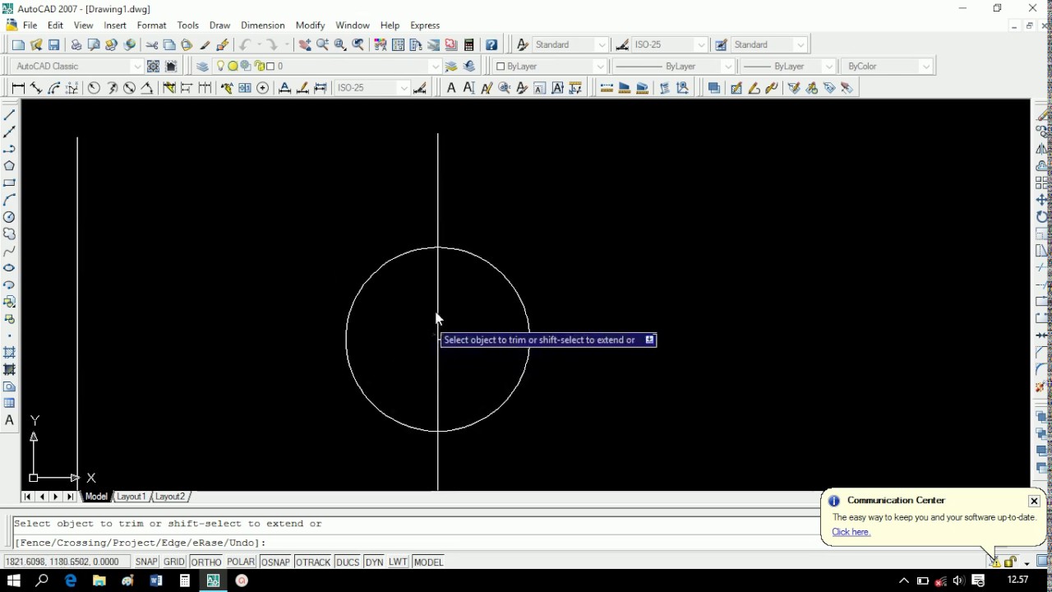The image size is (1052, 592).
Task: Toggle DUCS in status bar
Action: click(x=348, y=562)
